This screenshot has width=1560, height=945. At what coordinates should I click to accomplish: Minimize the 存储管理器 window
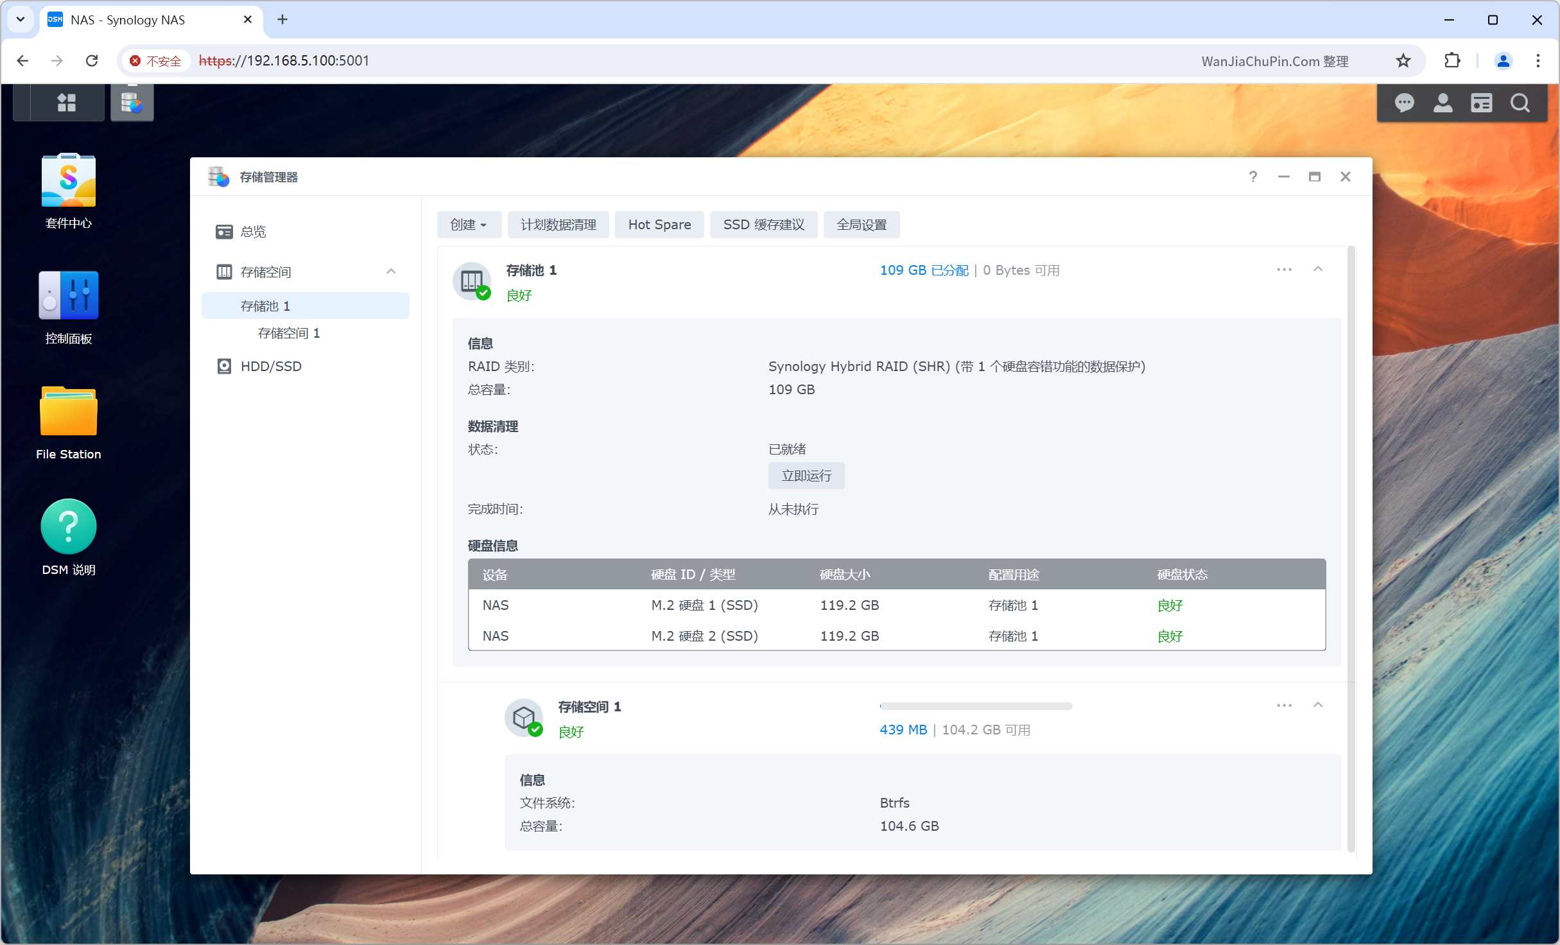pos(1283,177)
